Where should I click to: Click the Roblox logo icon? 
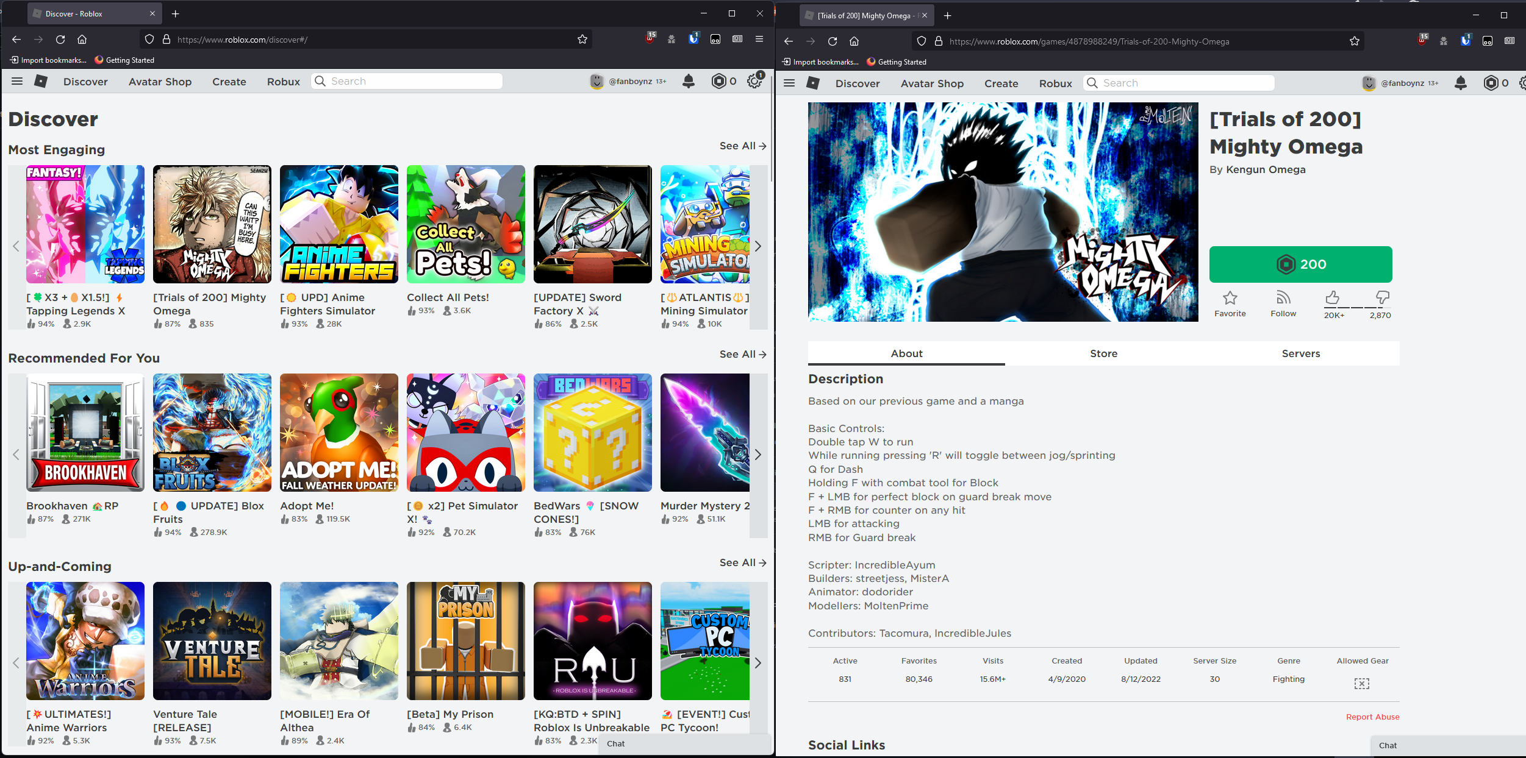[x=40, y=81]
